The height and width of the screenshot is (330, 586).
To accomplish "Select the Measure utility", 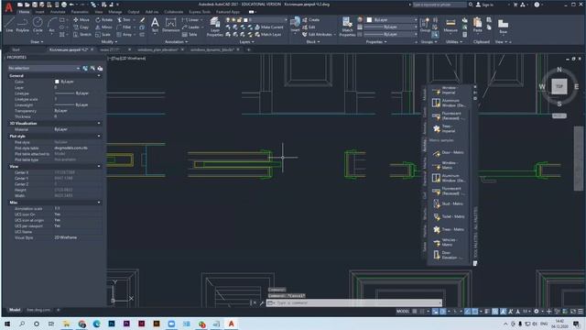I will click(x=450, y=25).
